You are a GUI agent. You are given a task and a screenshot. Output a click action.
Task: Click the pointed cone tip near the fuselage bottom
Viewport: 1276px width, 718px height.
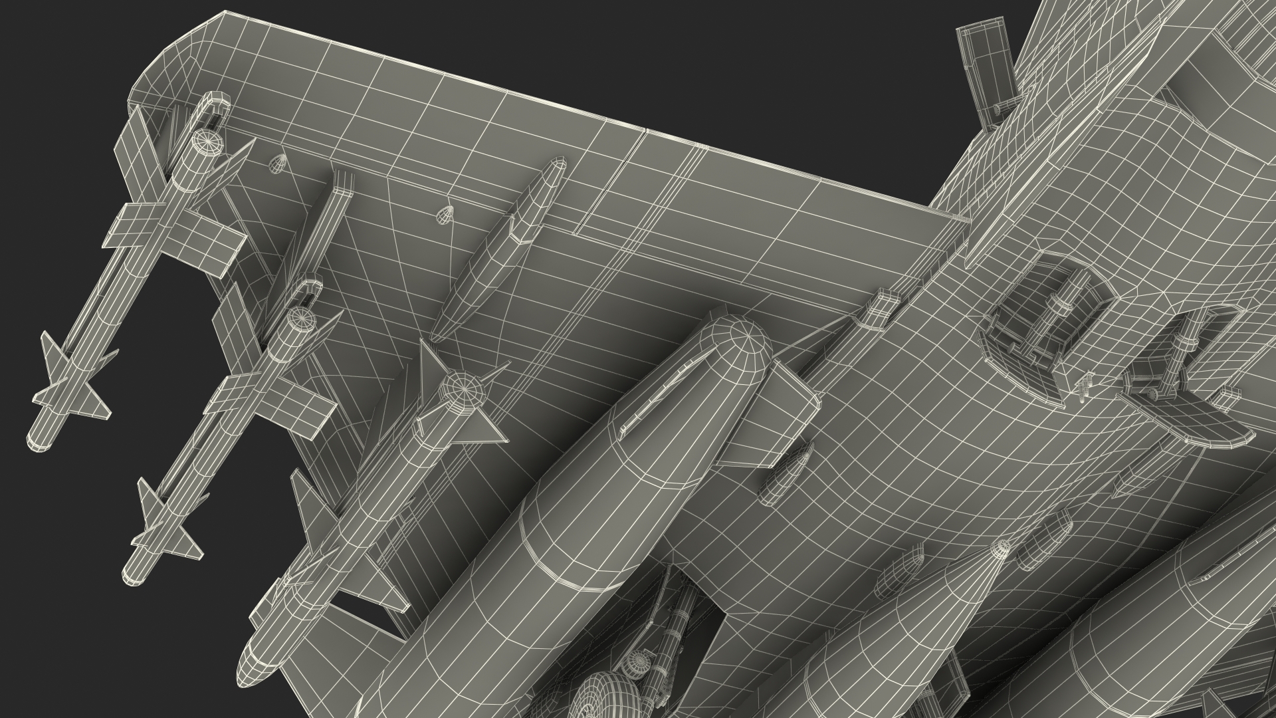pyautogui.click(x=1000, y=548)
